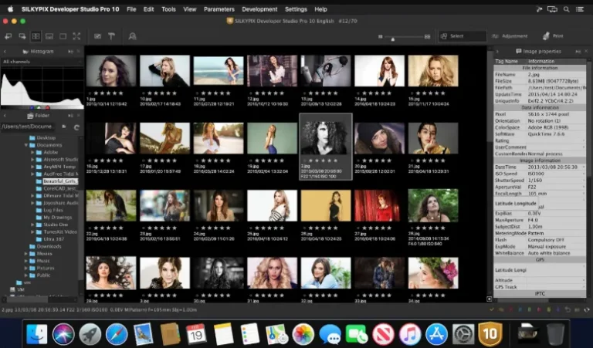
Task: Expand the Adobe folder in tree
Action: [x=32, y=152]
